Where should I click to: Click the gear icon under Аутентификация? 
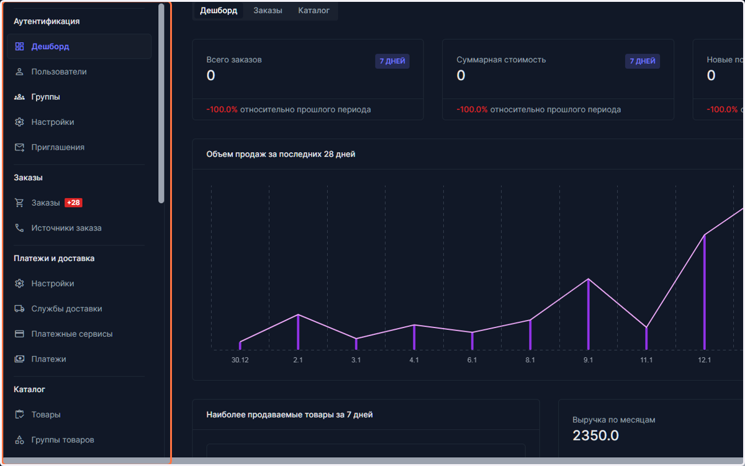19,122
